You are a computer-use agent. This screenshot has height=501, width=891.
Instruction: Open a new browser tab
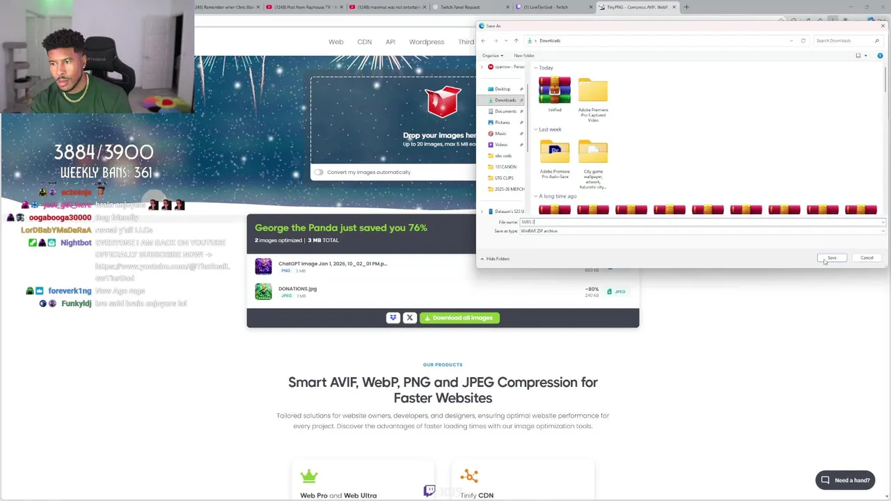tap(686, 7)
